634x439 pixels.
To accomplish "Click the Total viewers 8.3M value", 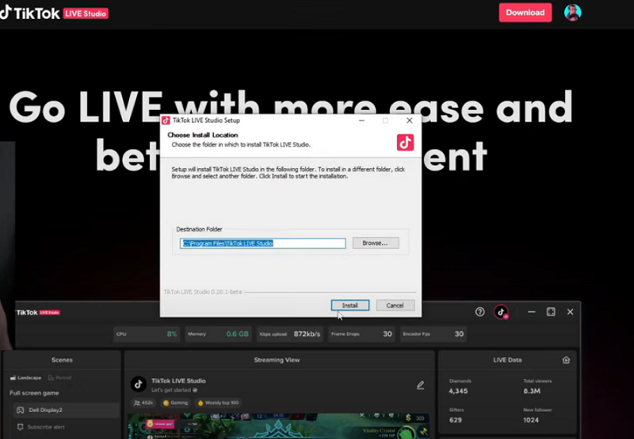I will (x=532, y=391).
